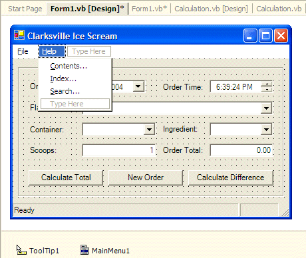This screenshot has width=306, height=258.
Task: Switch to the Form1.vb code tab
Action: tap(149, 9)
